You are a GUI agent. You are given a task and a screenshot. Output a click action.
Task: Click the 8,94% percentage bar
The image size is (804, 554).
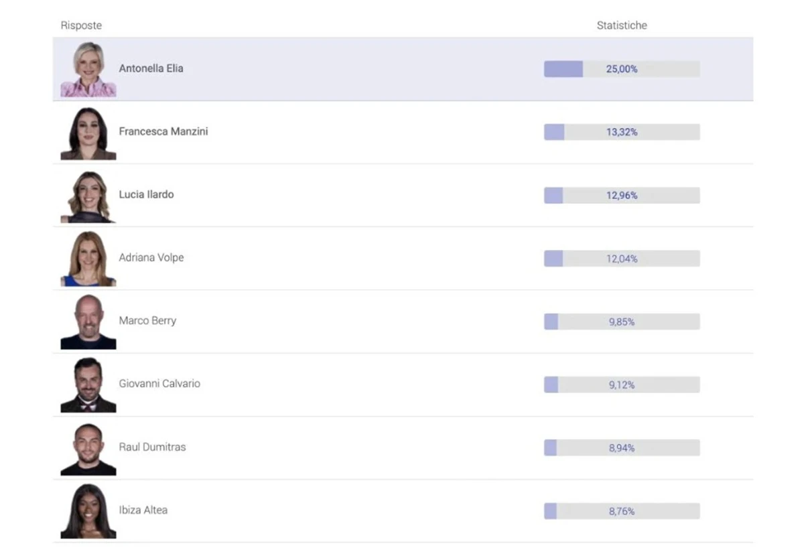tap(622, 447)
